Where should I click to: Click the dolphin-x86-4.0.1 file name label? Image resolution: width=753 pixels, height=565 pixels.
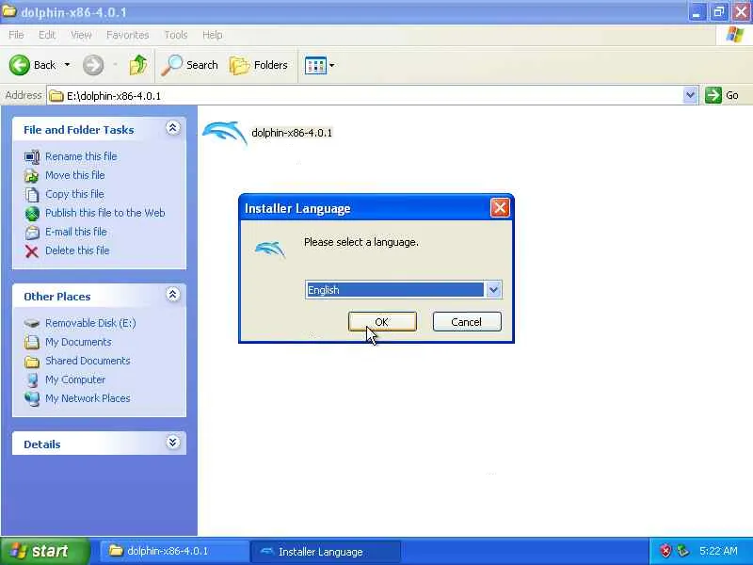point(292,133)
